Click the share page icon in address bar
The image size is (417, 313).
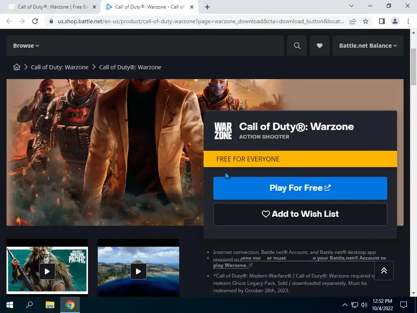(x=353, y=21)
